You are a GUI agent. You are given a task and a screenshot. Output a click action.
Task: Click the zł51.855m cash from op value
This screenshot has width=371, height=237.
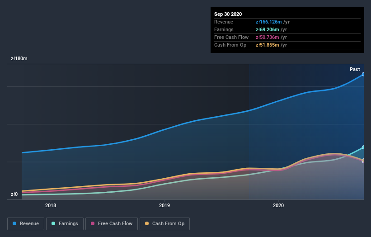click(x=267, y=45)
